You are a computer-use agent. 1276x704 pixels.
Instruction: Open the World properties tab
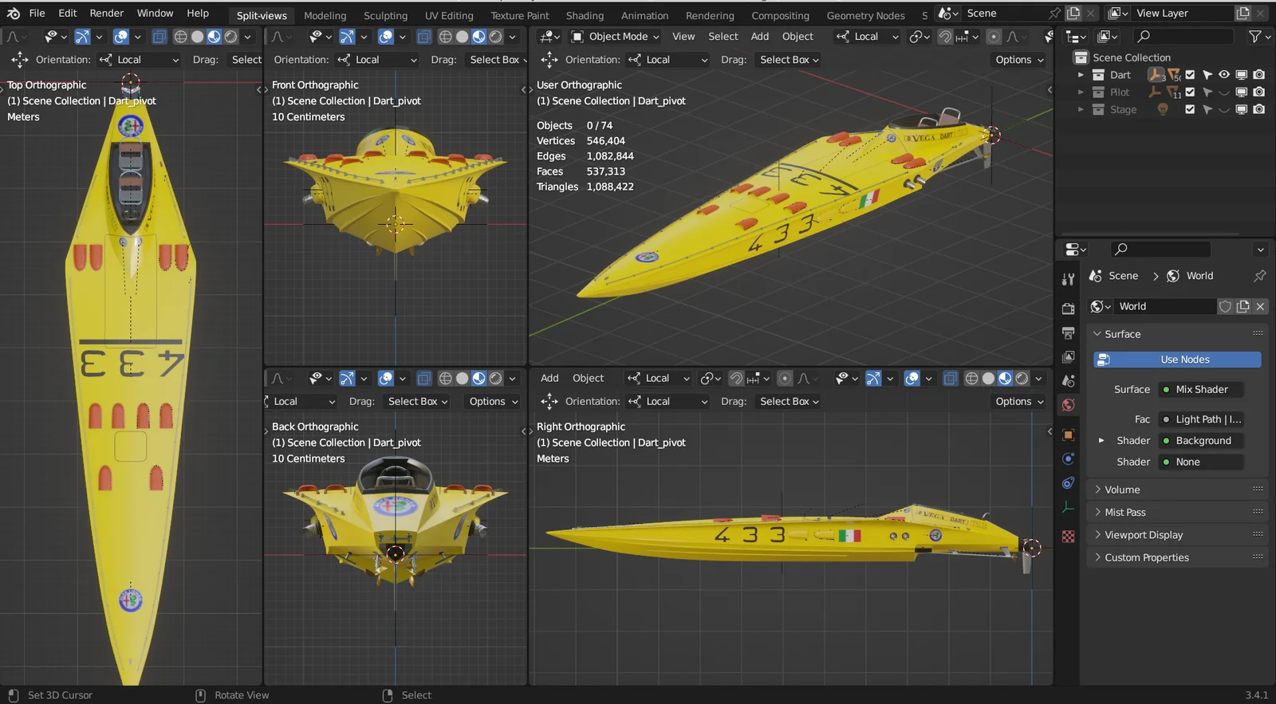tap(1068, 405)
